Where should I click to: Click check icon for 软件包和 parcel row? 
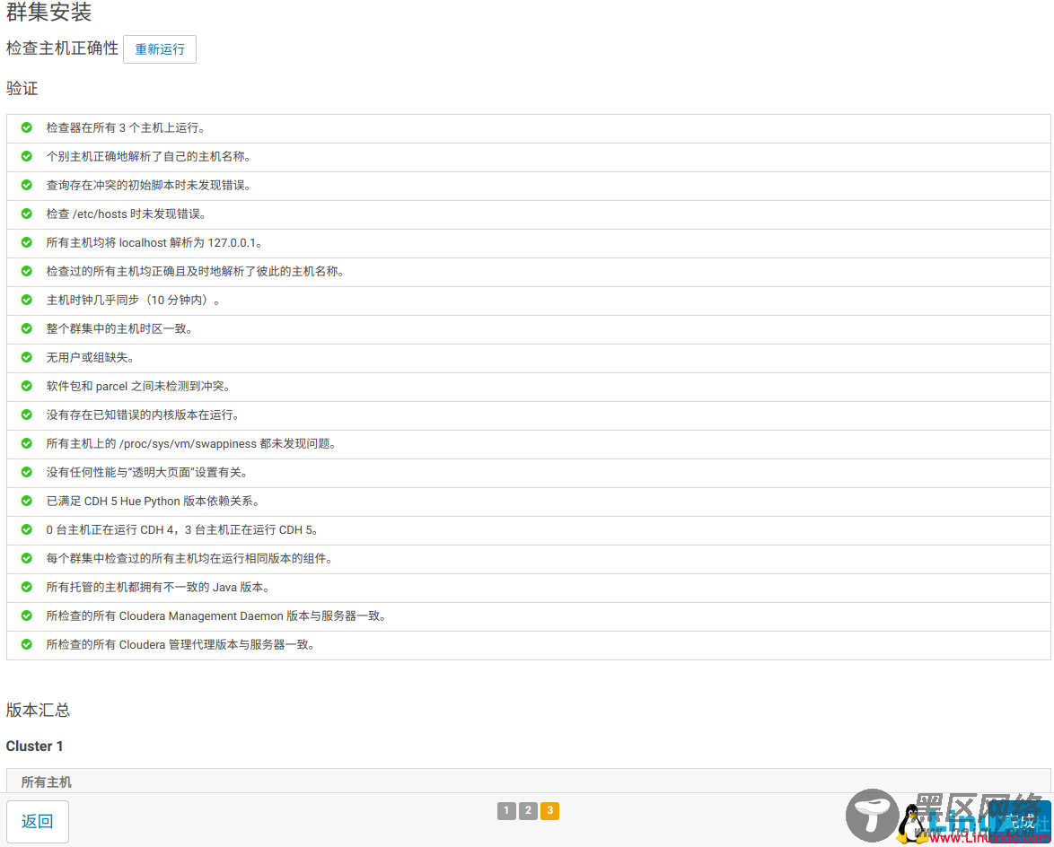coord(26,386)
